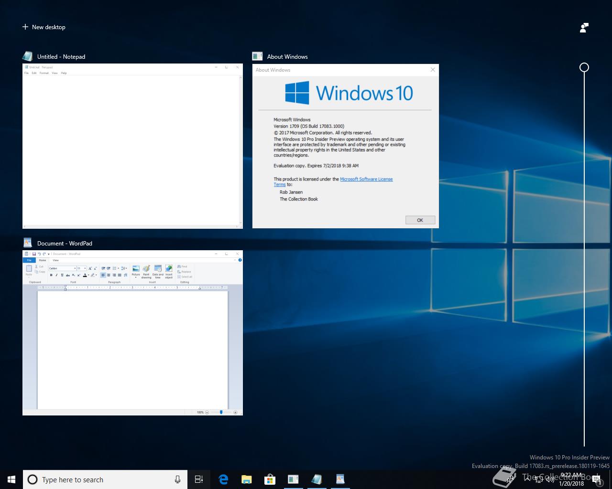
Task: Open the Calibri font family dropdown in WordPad
Action: [75, 268]
